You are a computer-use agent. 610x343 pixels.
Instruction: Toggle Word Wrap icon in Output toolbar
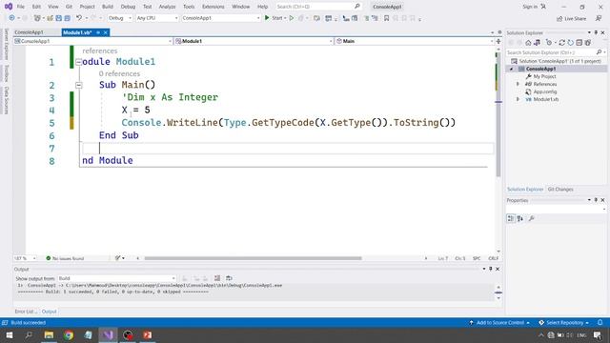coord(229,278)
